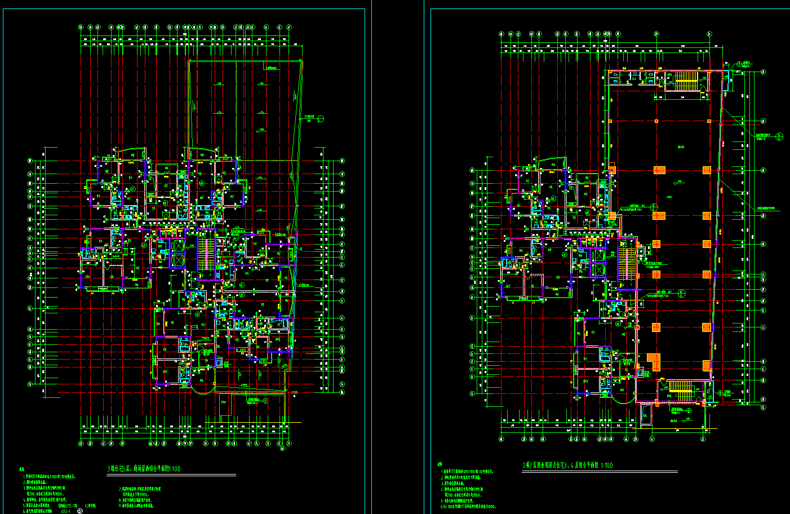Click the double underline beneath right drawing title

coord(600,472)
